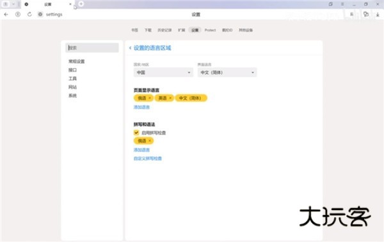Open 工具 in the sidebar
The height and width of the screenshot is (242, 384).
(x=72, y=79)
